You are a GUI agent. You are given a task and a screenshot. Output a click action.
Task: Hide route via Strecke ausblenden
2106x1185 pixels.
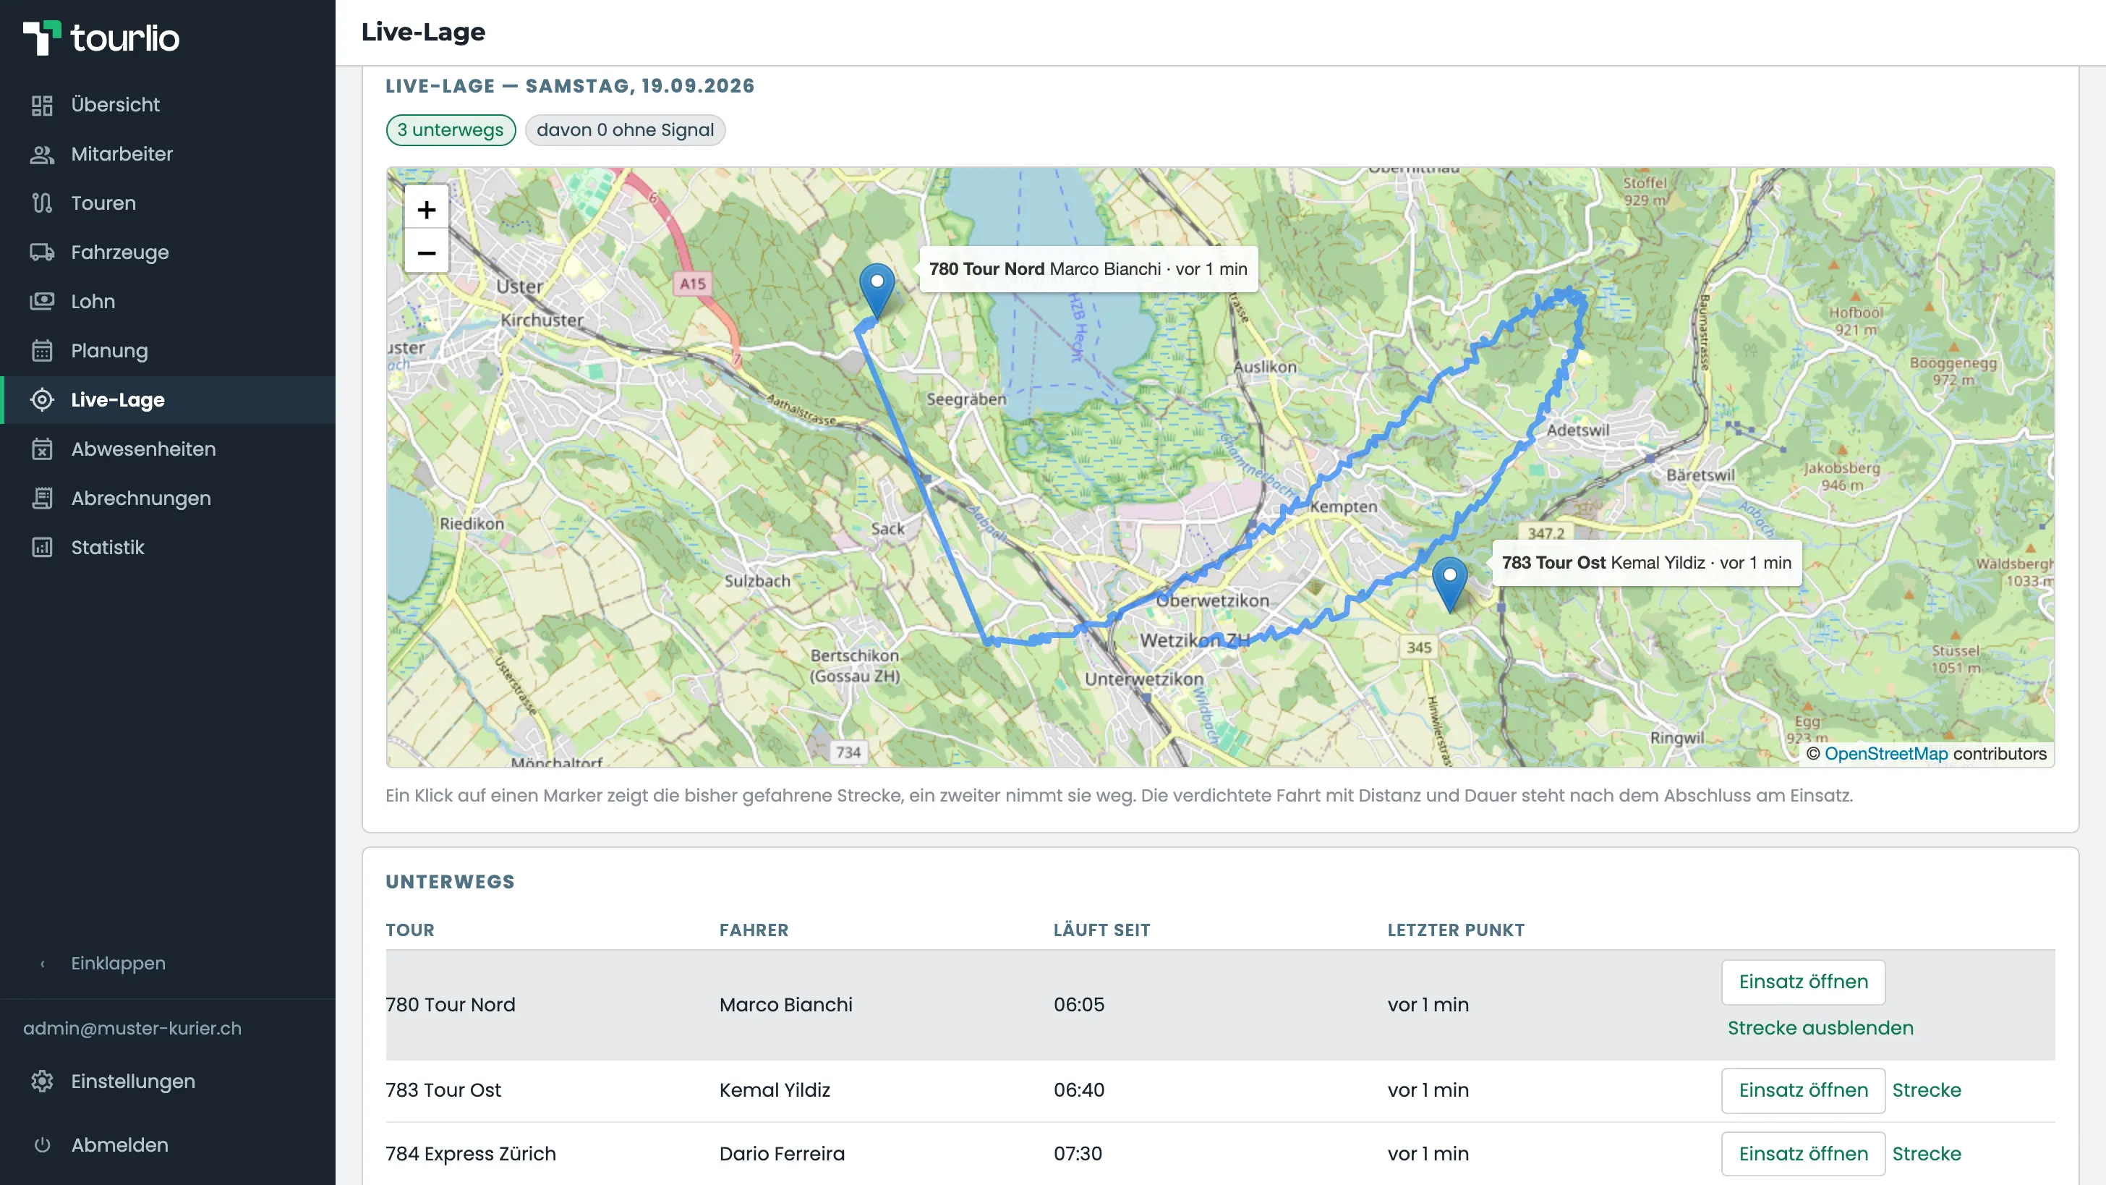point(1820,1028)
